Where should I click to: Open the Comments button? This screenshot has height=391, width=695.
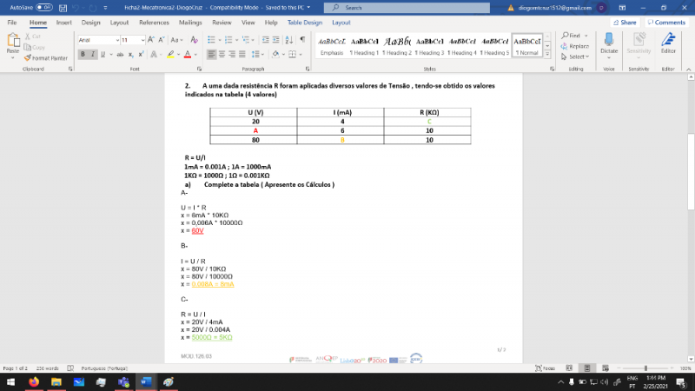(x=669, y=23)
